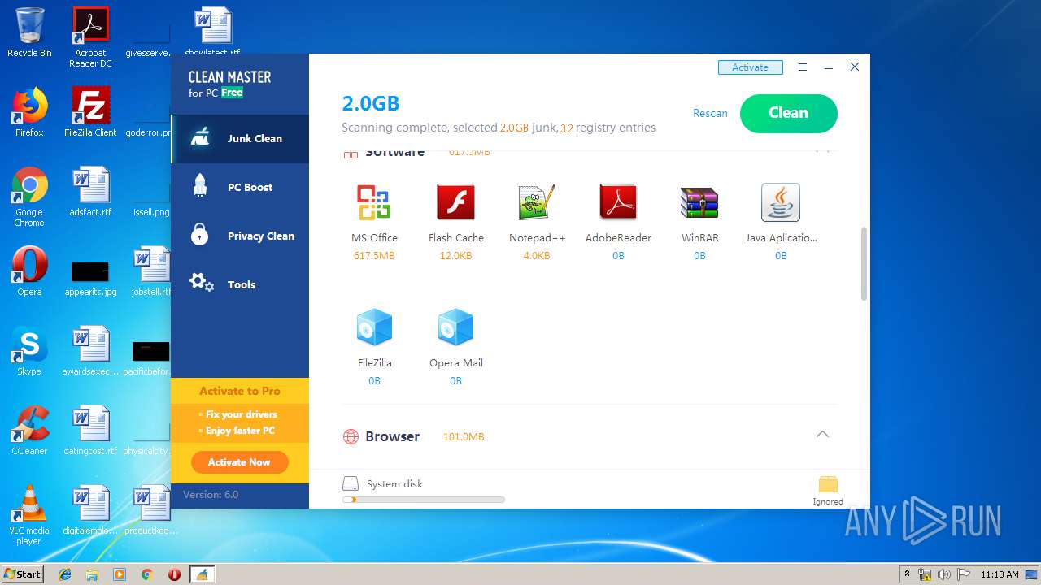Select the AdobeReader icon

coord(618,202)
